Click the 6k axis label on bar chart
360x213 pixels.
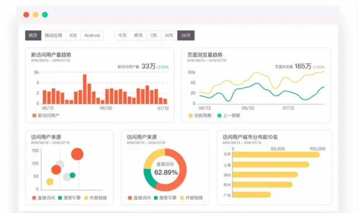pos(37,73)
